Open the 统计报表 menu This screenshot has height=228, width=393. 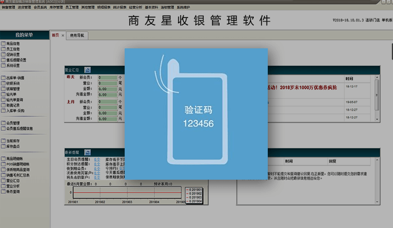point(120,7)
